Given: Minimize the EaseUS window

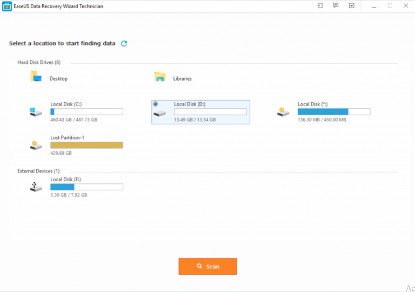Looking at the screenshot, I should pos(374,6).
